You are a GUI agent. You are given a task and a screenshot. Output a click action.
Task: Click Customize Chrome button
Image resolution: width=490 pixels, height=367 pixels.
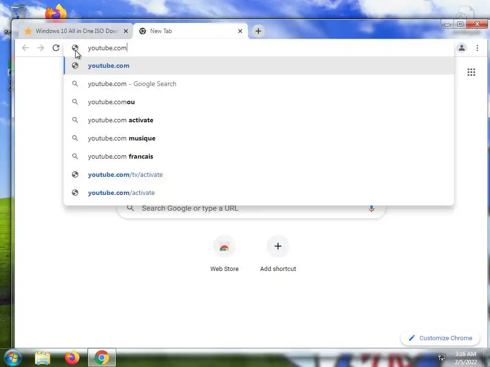coord(440,338)
